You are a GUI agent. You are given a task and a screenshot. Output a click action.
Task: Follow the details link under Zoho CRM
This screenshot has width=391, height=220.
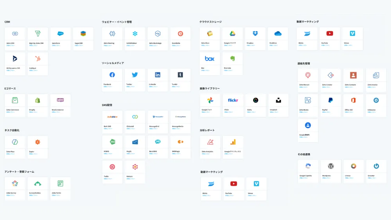[x=11, y=46]
